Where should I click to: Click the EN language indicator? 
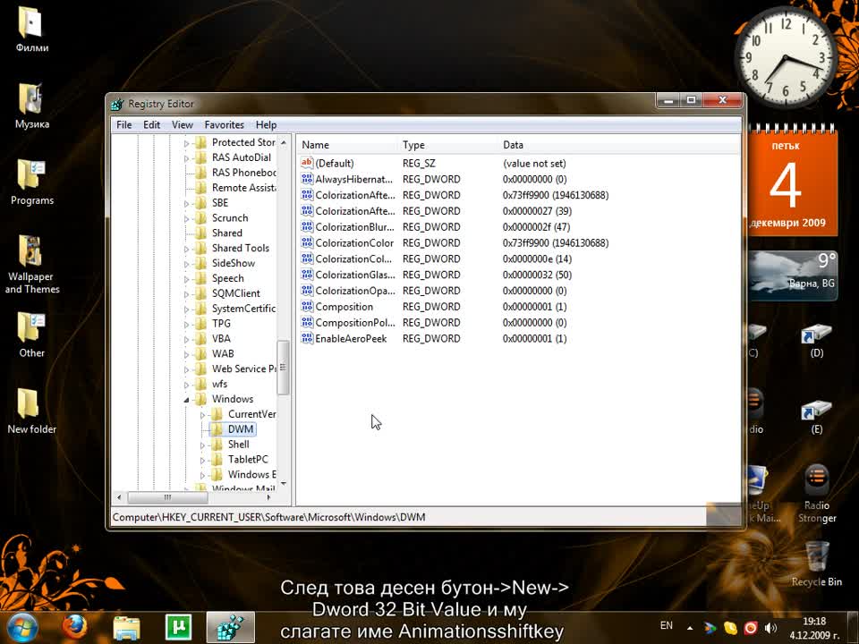[666, 625]
